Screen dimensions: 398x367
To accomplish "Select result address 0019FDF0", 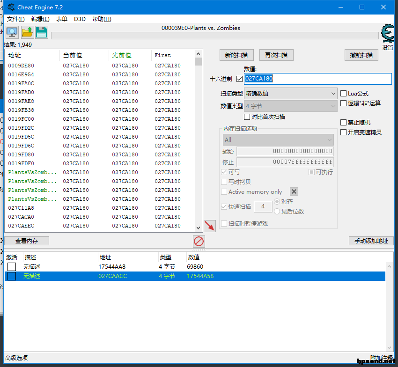I will click(x=21, y=163).
